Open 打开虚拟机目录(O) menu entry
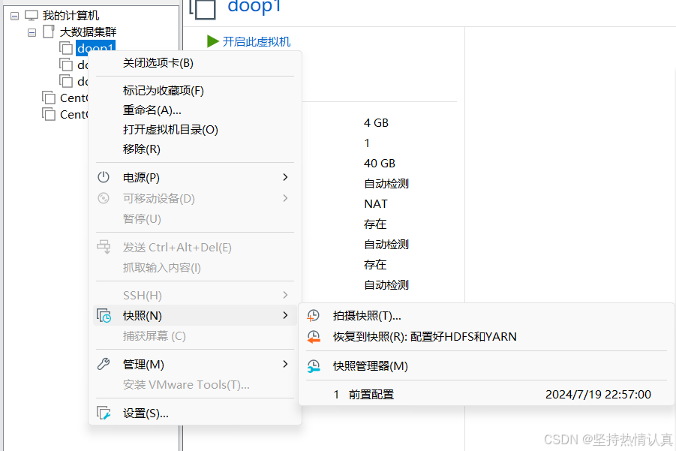The height and width of the screenshot is (451, 676). point(195,129)
